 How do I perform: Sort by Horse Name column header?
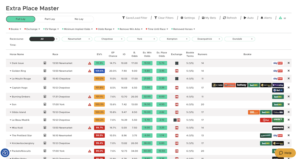point(17,54)
